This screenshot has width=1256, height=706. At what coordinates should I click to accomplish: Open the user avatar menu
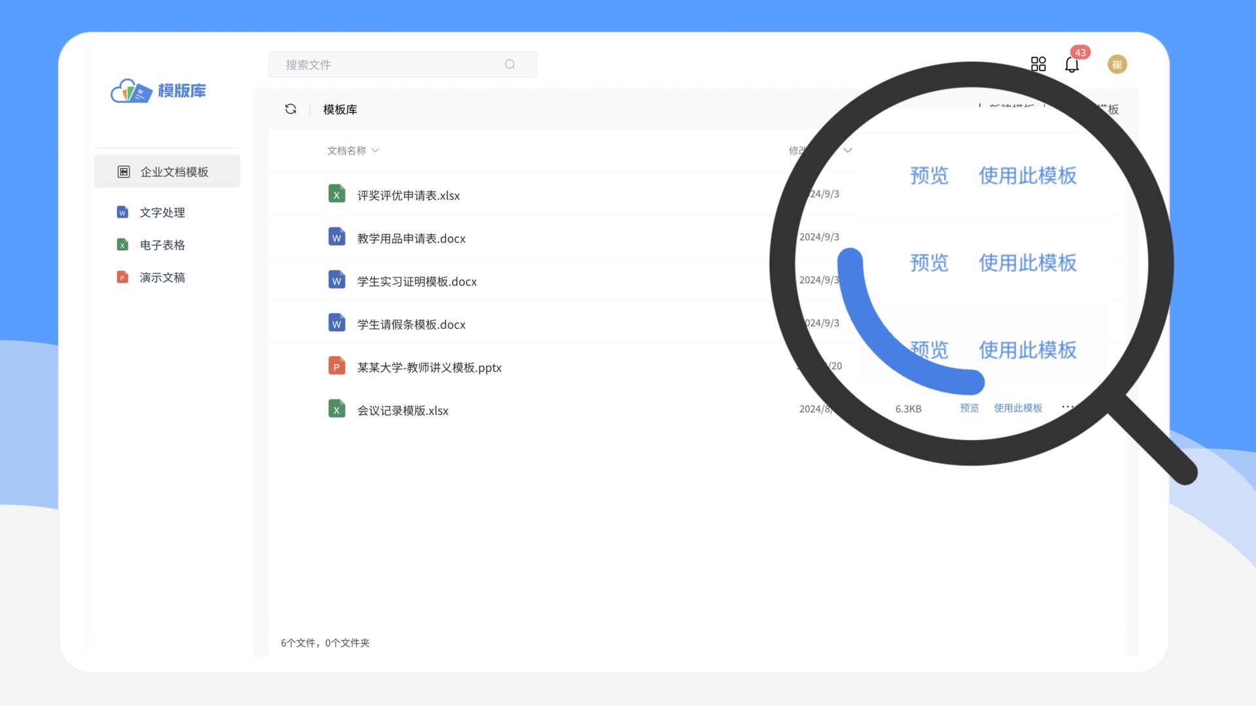[x=1117, y=64]
